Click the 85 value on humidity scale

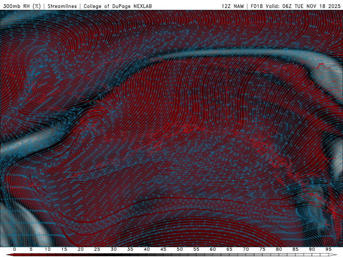(295, 249)
